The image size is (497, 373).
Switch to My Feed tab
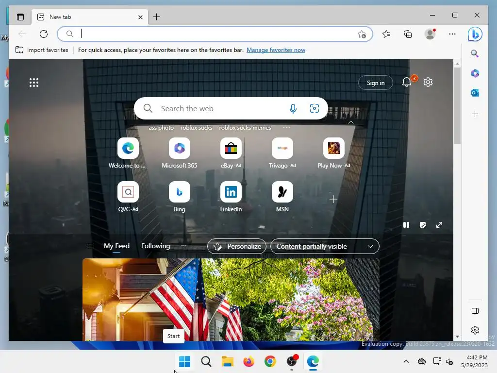(116, 246)
